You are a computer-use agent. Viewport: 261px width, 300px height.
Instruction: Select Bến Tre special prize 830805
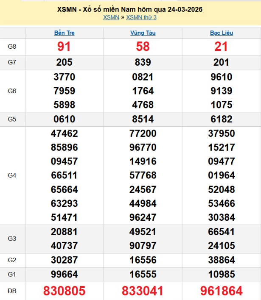click(64, 291)
